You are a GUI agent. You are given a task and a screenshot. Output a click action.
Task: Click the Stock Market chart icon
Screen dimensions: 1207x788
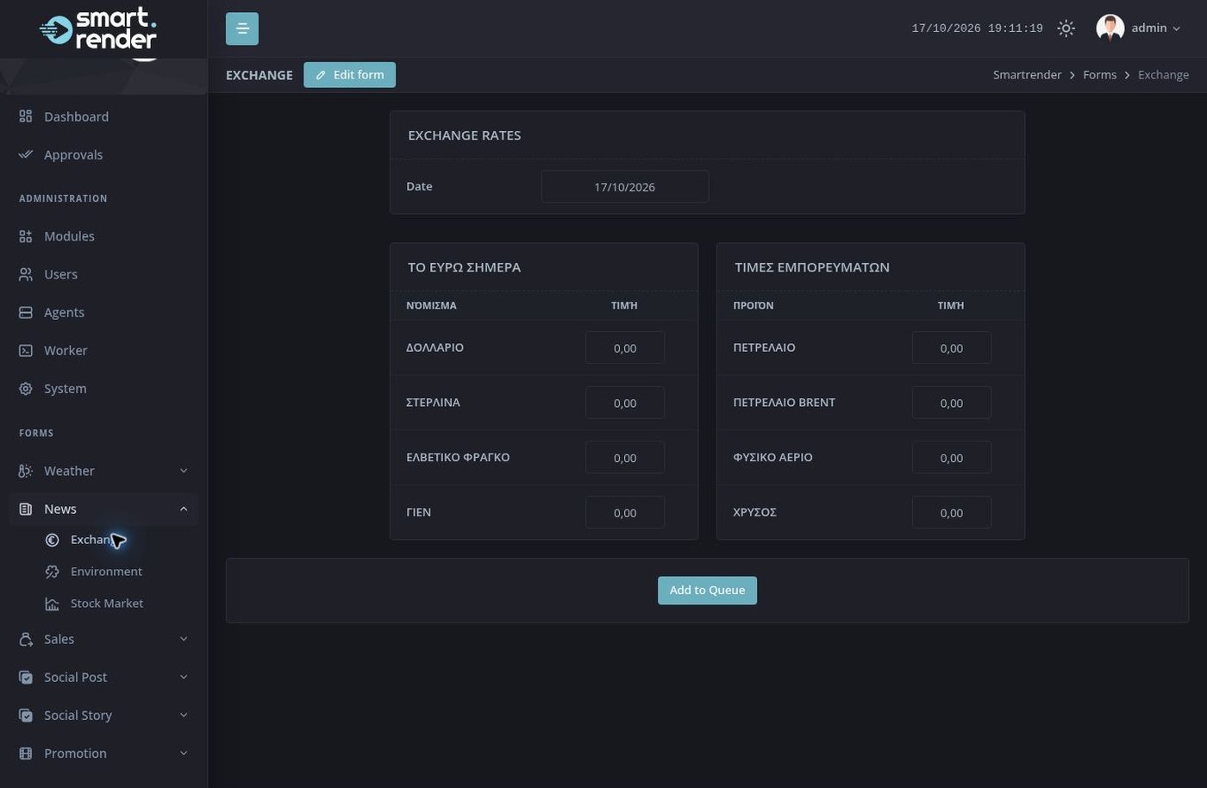[x=53, y=604]
